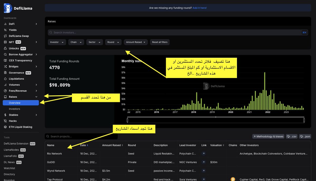The image size is (316, 181).
Task: Open the Chain filter dropdown
Action: [76, 42]
